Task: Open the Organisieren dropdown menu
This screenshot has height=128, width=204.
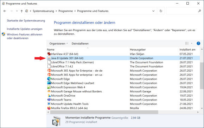Action: [x=58, y=44]
